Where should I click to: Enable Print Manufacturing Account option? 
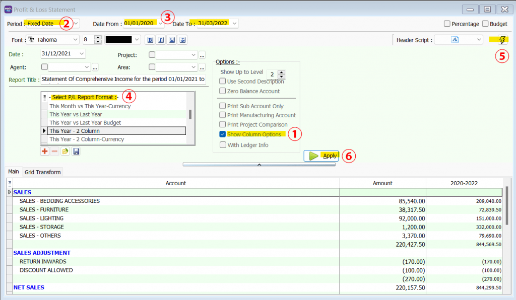click(x=222, y=115)
